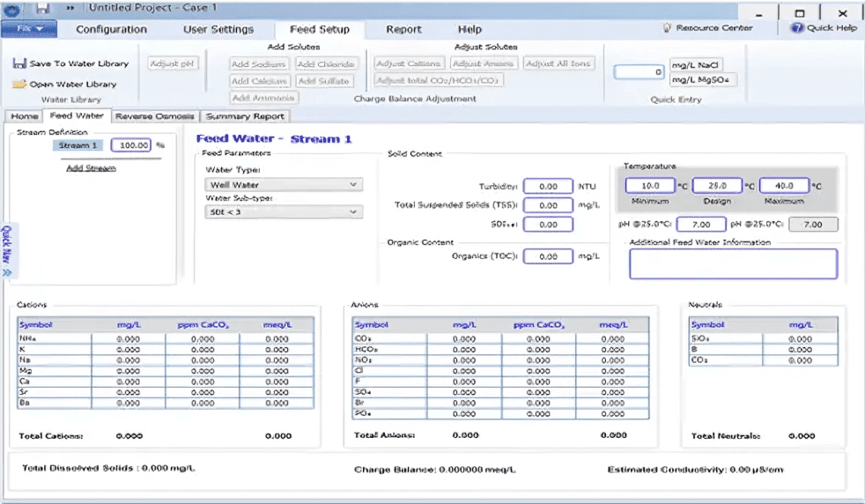The image size is (865, 504).
Task: Click the Ca mg/L cell in Cations table
Action: tap(128, 382)
